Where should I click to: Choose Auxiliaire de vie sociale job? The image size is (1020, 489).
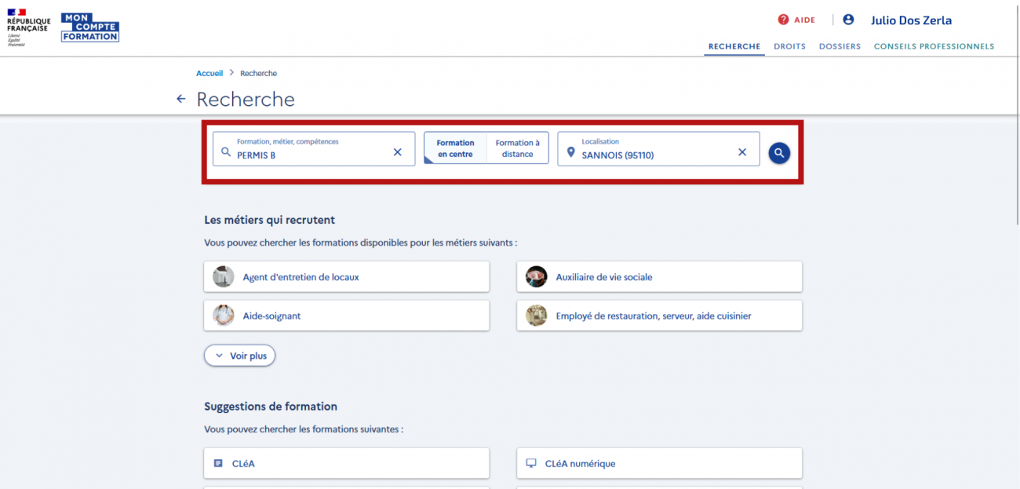(x=660, y=276)
